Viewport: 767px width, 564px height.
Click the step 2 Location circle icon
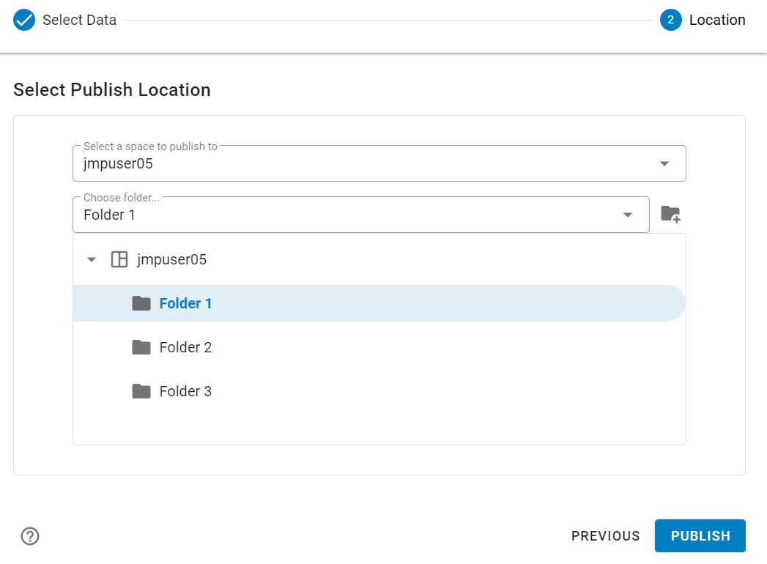[x=669, y=20]
